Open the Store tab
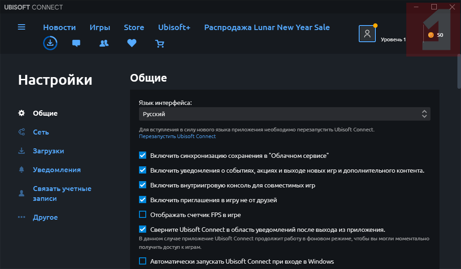The width and height of the screenshot is (461, 269). [134, 27]
